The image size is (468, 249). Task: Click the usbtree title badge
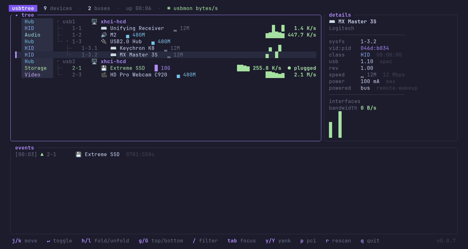click(x=23, y=8)
